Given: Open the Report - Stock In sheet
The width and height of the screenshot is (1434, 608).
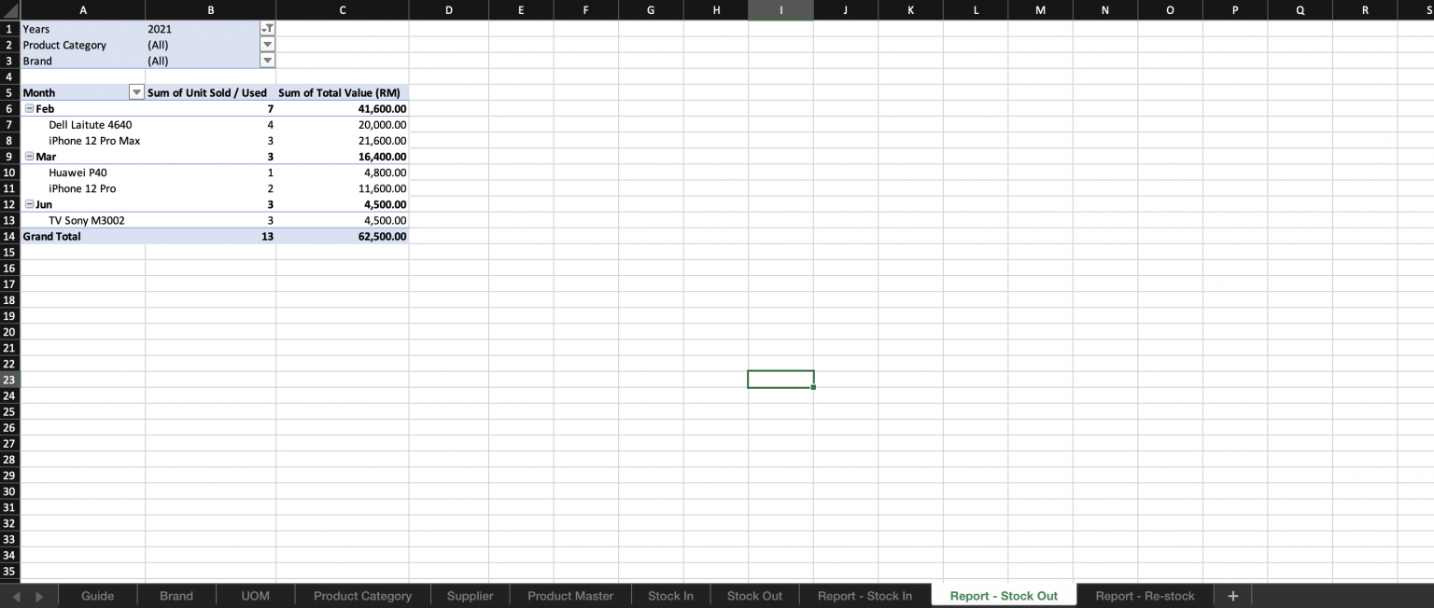Looking at the screenshot, I should 865,595.
